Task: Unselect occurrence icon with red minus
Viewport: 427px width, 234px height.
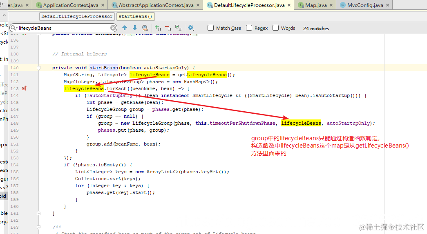Action: [x=168, y=28]
